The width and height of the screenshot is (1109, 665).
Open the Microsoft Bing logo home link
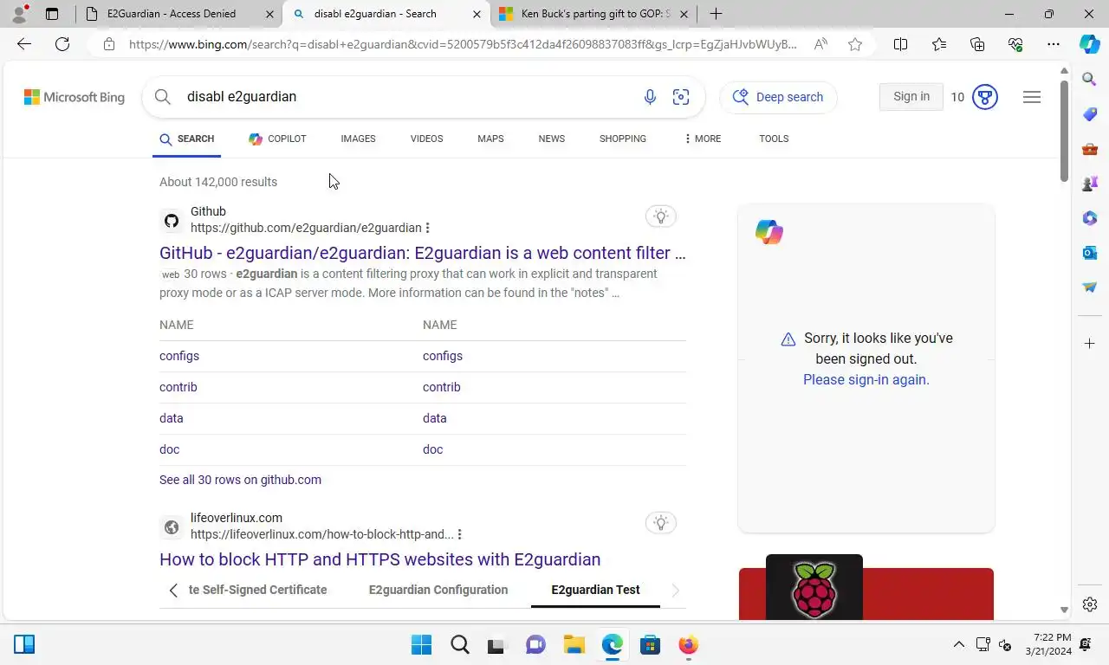(75, 97)
